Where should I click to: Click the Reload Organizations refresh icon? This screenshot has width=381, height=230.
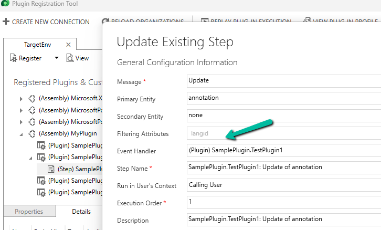pyautogui.click(x=106, y=22)
